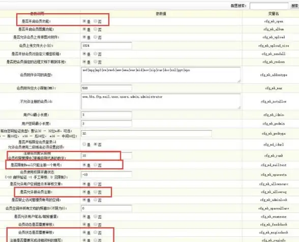Choose 否 in the cfg_mb_allowncarc row
This screenshot has height=242, width=299.
[96, 184]
